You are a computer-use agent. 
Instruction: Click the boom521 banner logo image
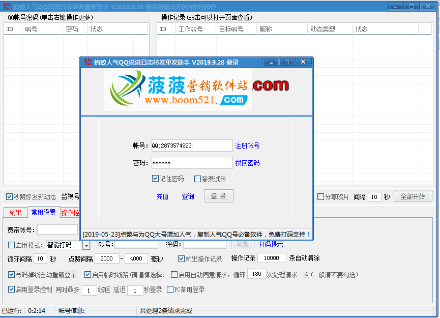178,90
